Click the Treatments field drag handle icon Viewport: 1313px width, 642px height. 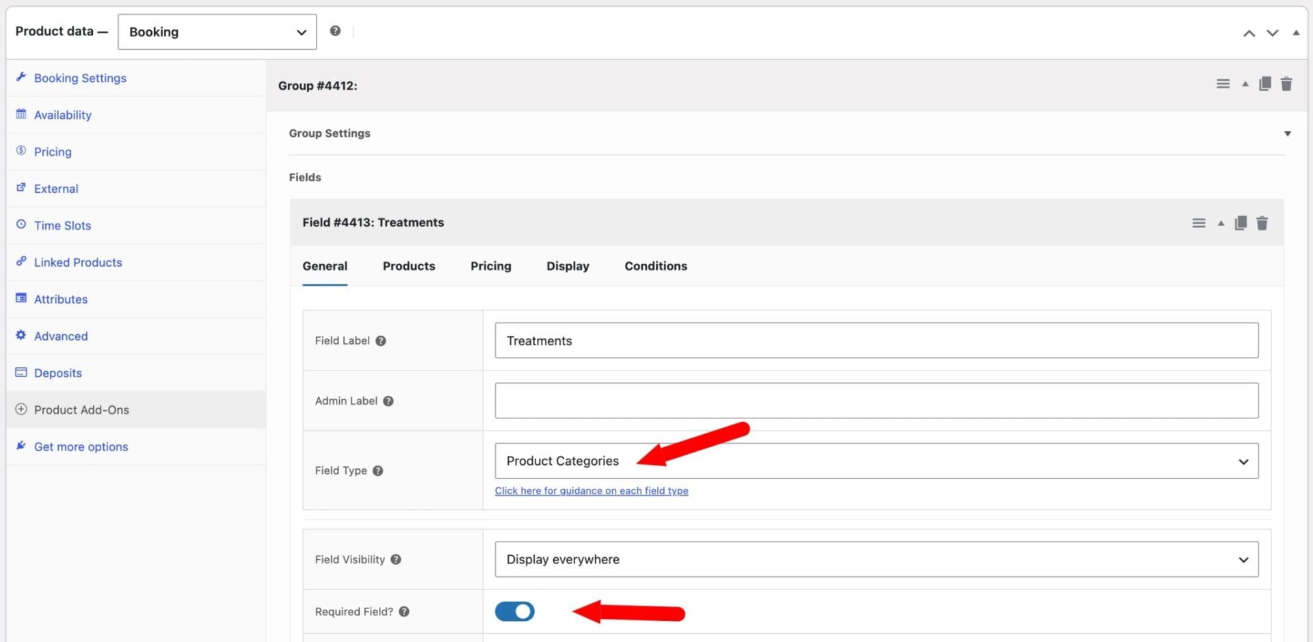(1199, 224)
